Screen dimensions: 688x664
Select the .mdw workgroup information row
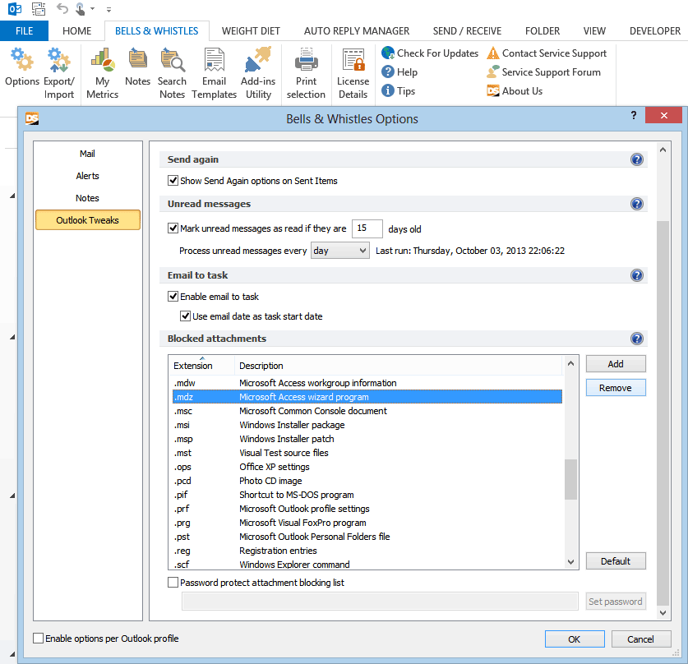(x=367, y=383)
